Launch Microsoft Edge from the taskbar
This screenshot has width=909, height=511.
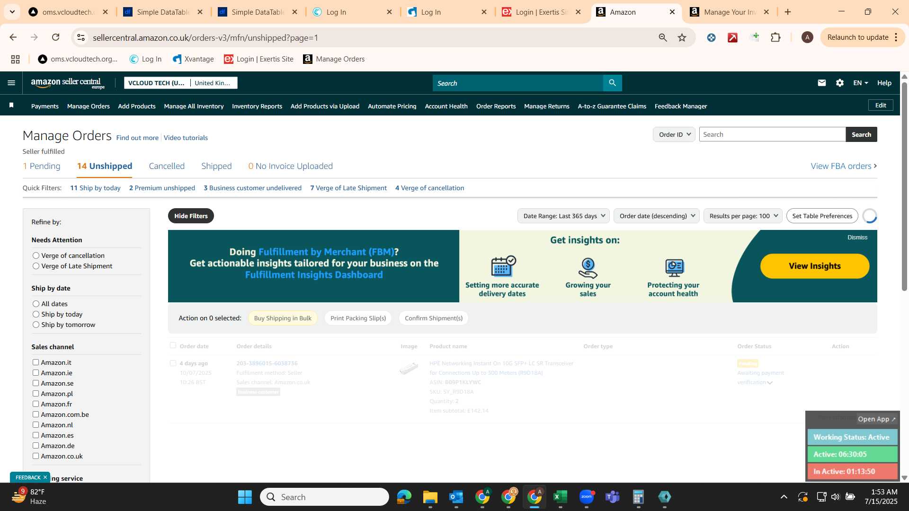tap(404, 497)
